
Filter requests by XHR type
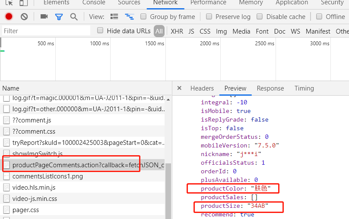click(177, 31)
